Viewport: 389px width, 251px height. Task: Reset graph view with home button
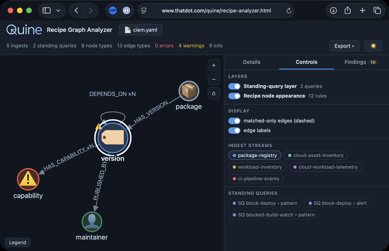coord(214,93)
